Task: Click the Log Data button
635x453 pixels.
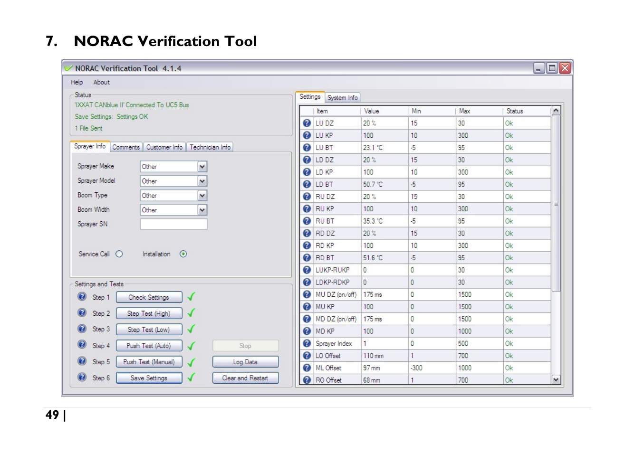Action: [245, 362]
